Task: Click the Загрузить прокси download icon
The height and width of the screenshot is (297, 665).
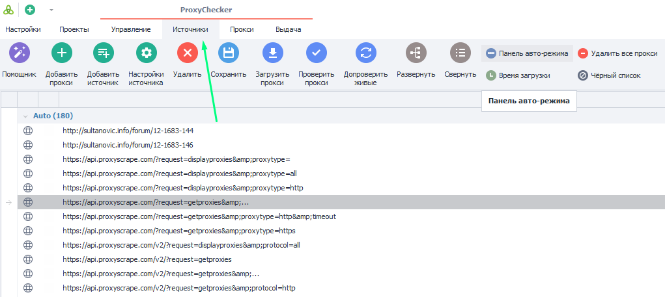Action: click(272, 53)
